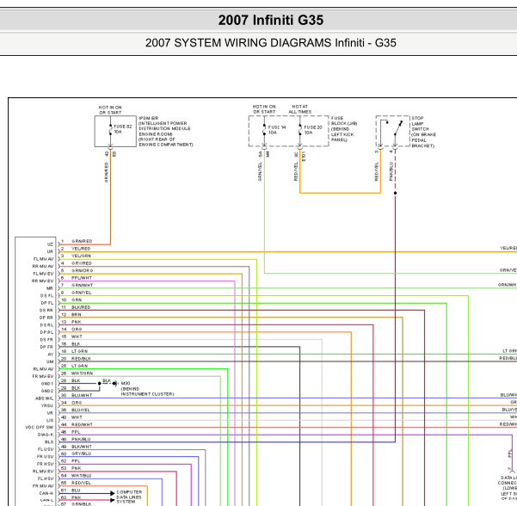Select pin 5 GRN/ORG wire label
The width and height of the screenshot is (517, 506).
(x=82, y=270)
